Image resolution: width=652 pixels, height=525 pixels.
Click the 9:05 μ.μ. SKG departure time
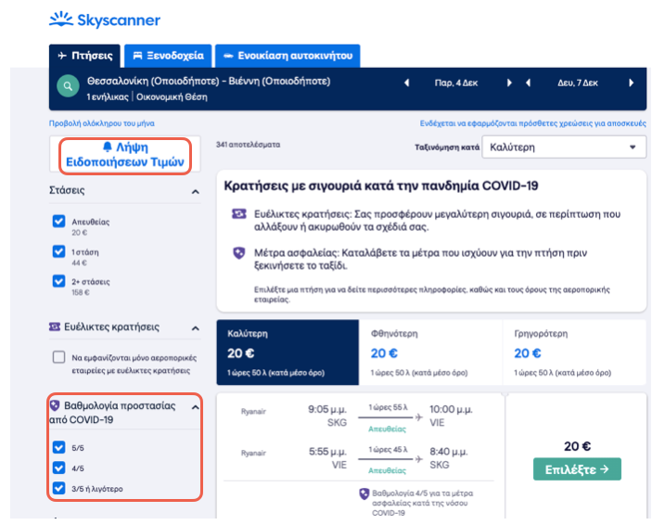pyautogui.click(x=327, y=410)
